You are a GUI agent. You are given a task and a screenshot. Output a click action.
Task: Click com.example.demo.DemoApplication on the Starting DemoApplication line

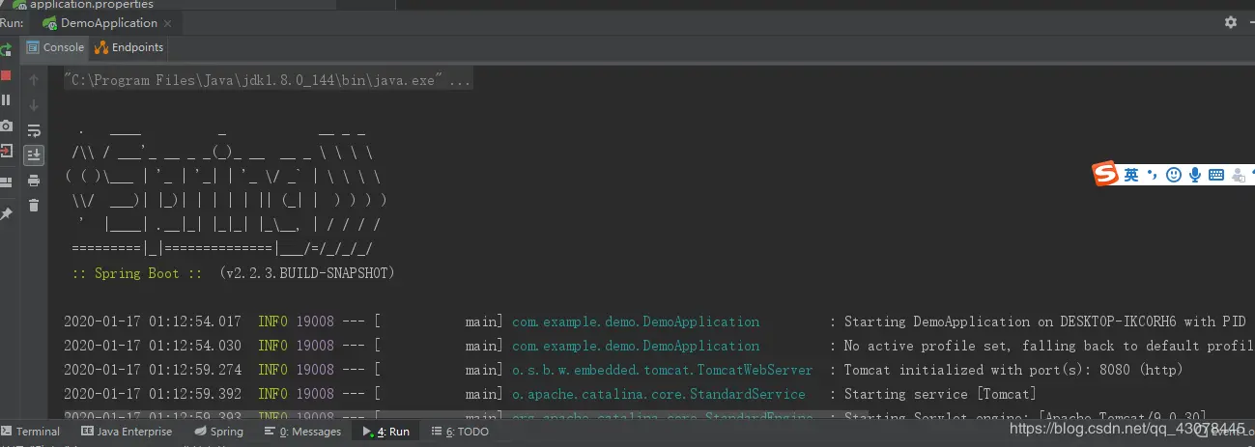pos(636,321)
